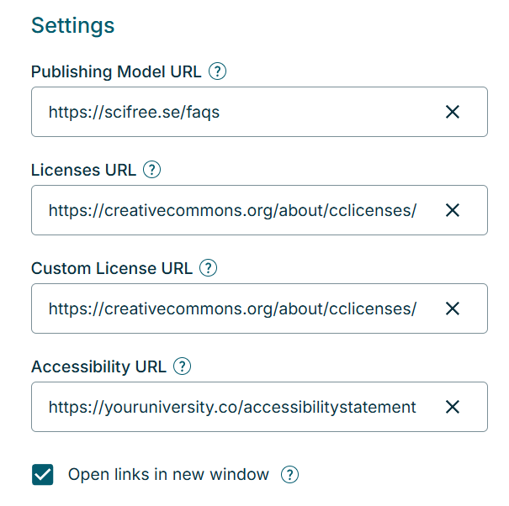Open help for Open links in new window
Image resolution: width=509 pixels, height=506 pixels.
(x=289, y=475)
